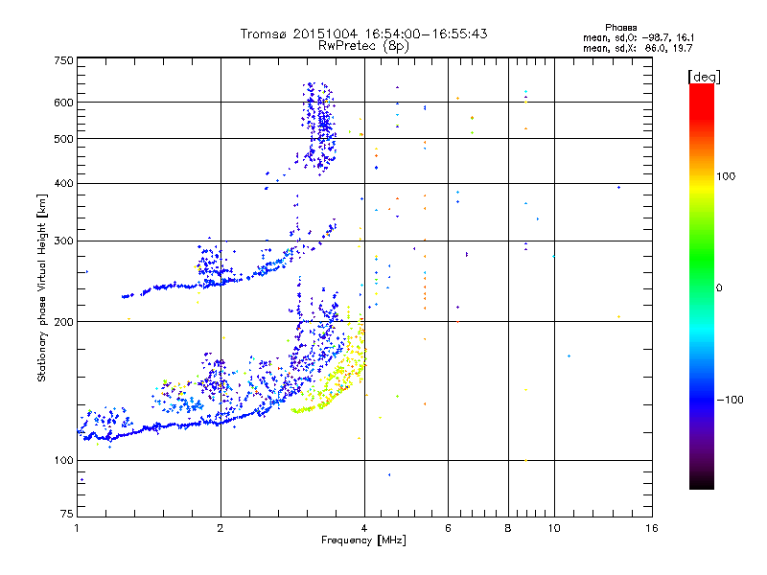The width and height of the screenshot is (767, 575).
Task: Select the 'mean, sd,X: 86.0, 19.7' line
Action: click(638, 48)
